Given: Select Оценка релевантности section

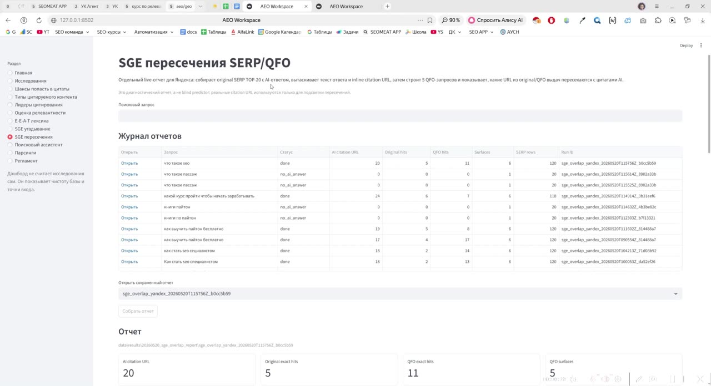Looking at the screenshot, I should coord(37,113).
